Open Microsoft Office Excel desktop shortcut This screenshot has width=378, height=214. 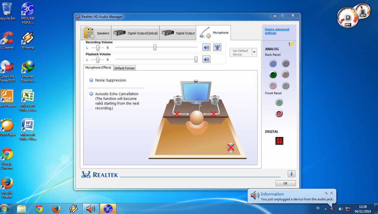28,100
